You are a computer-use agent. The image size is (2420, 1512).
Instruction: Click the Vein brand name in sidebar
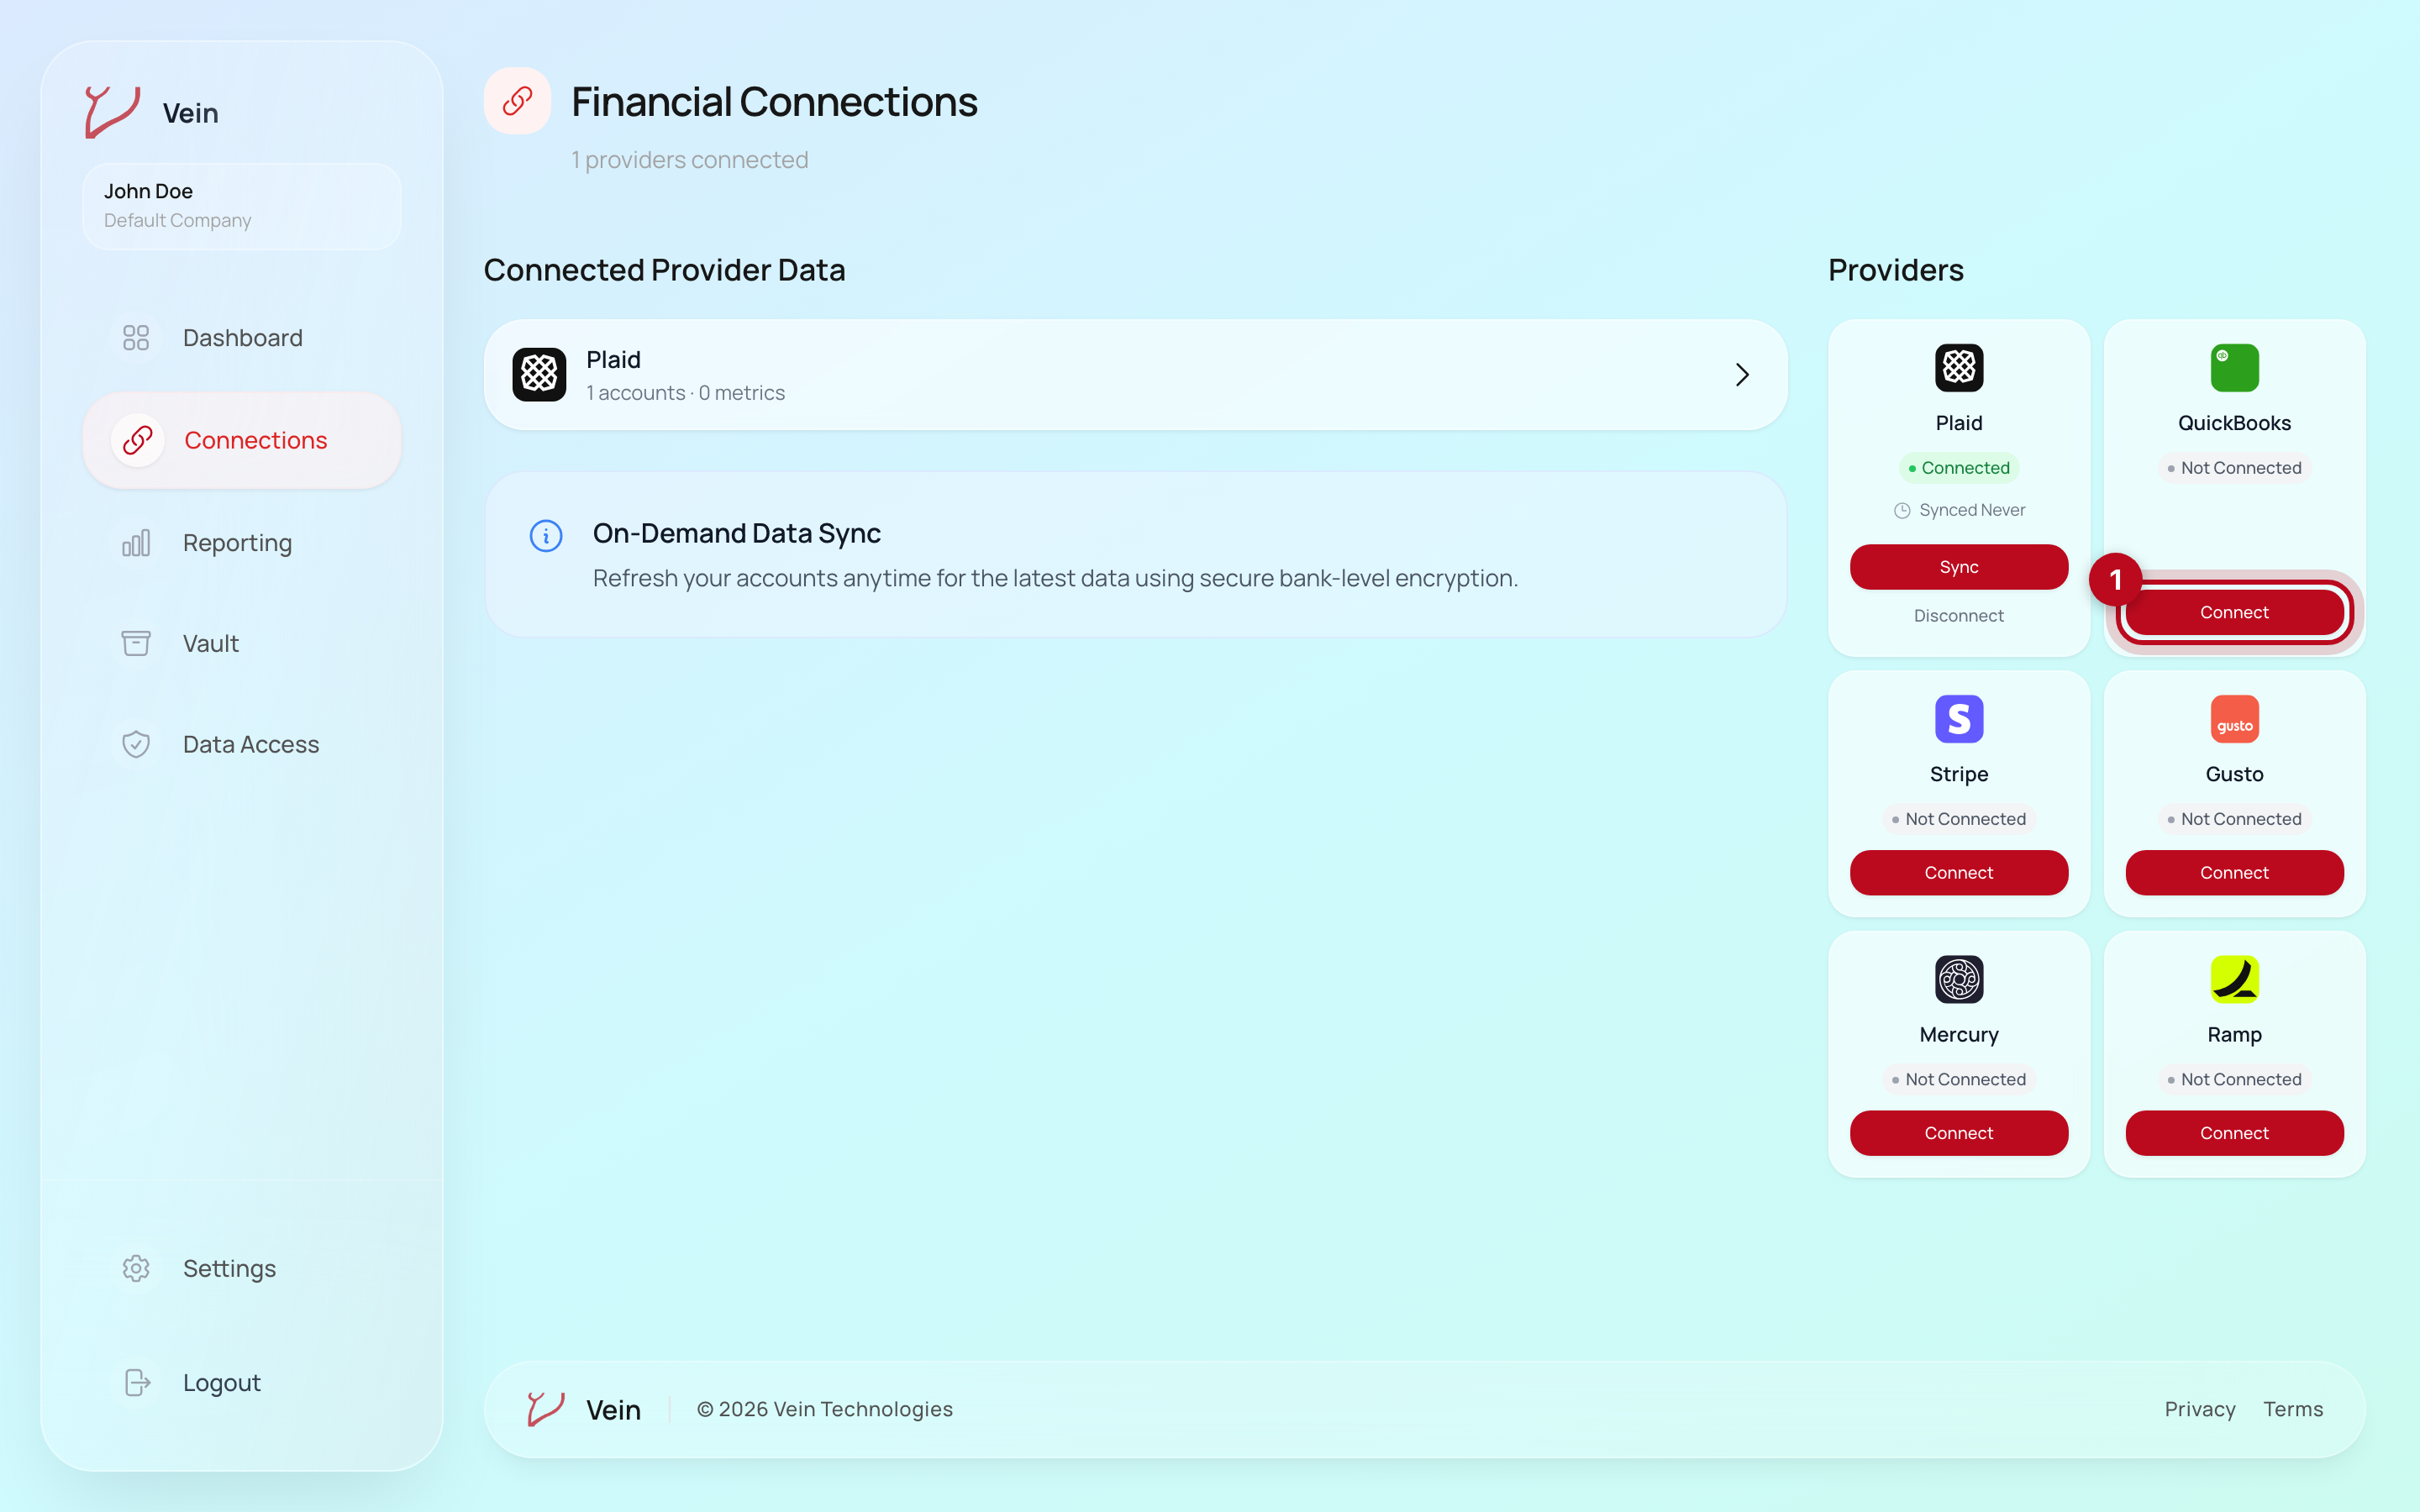[190, 113]
